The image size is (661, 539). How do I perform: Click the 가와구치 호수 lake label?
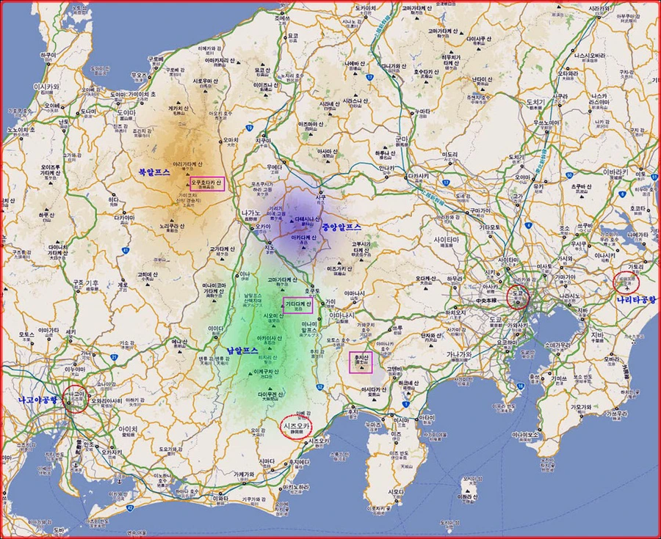(366, 327)
